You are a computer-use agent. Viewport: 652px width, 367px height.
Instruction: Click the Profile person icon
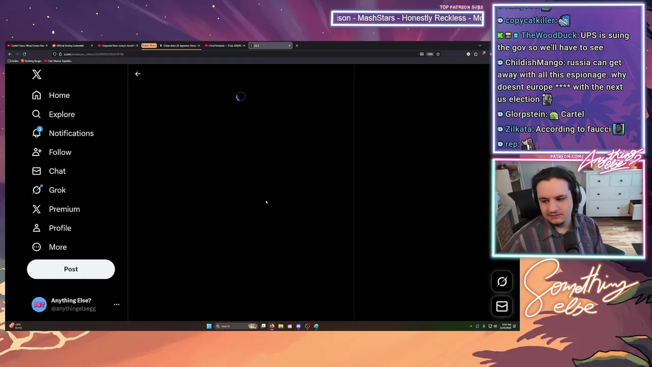pos(37,228)
